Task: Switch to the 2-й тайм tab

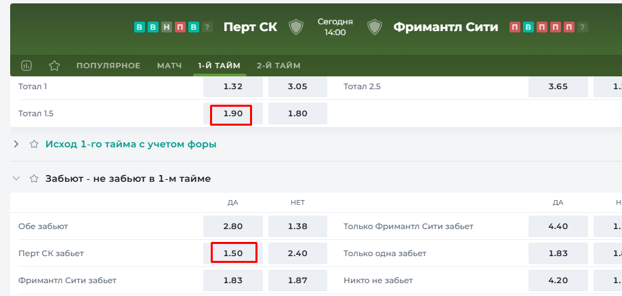Action: pyautogui.click(x=278, y=66)
